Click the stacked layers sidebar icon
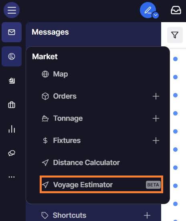Screen dimensions: 186x221 (12, 81)
